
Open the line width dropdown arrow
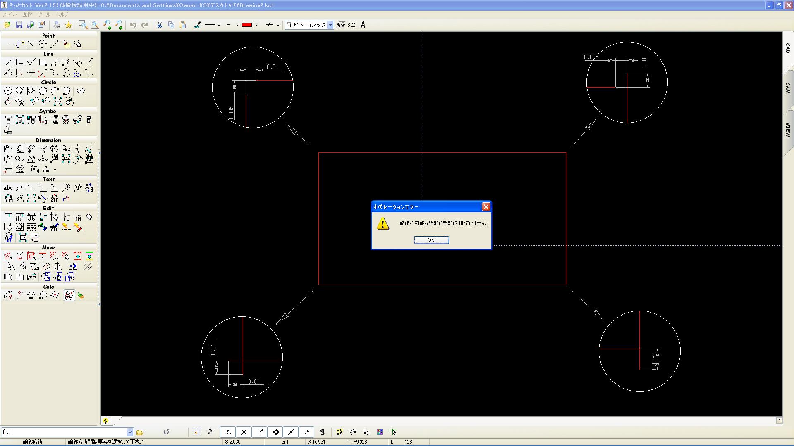(x=237, y=25)
